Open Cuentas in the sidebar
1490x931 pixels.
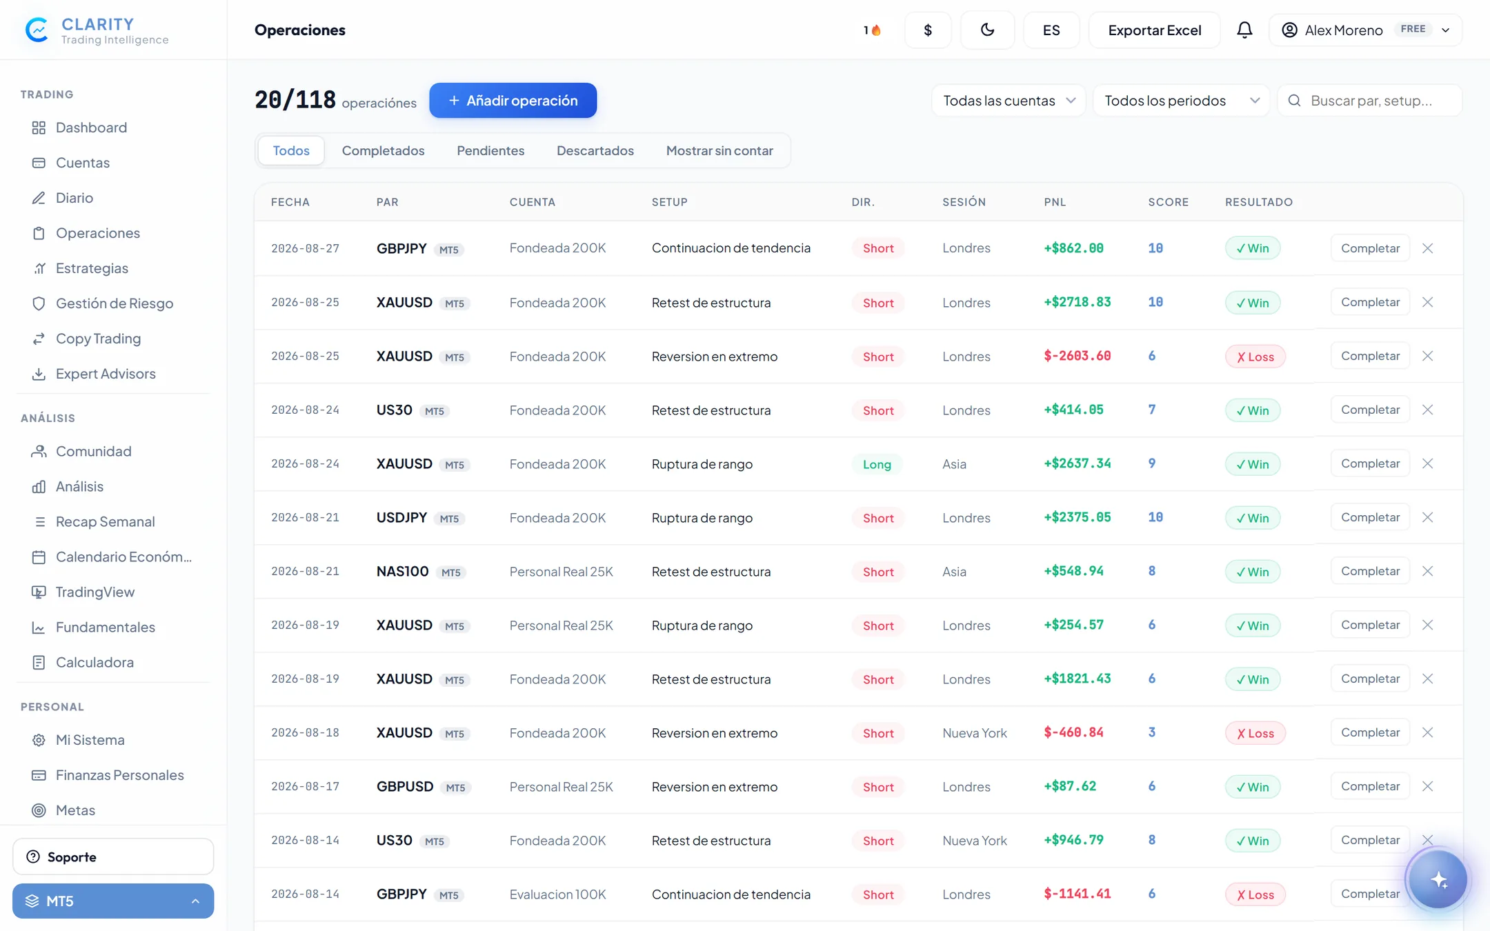(82, 163)
